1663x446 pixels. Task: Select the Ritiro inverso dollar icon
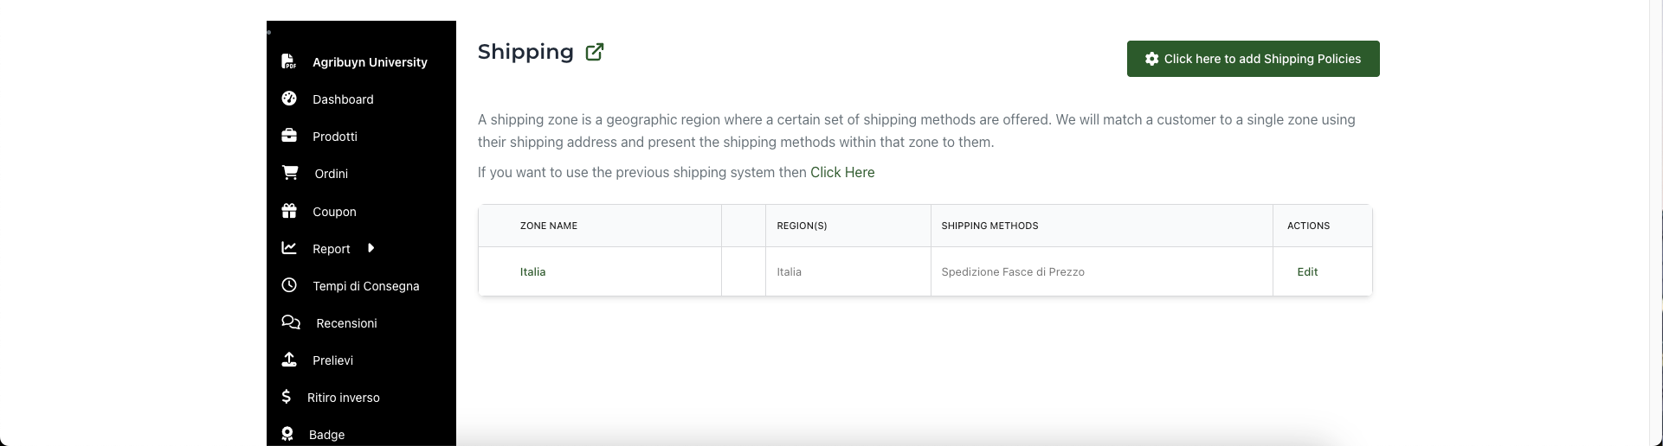287,397
